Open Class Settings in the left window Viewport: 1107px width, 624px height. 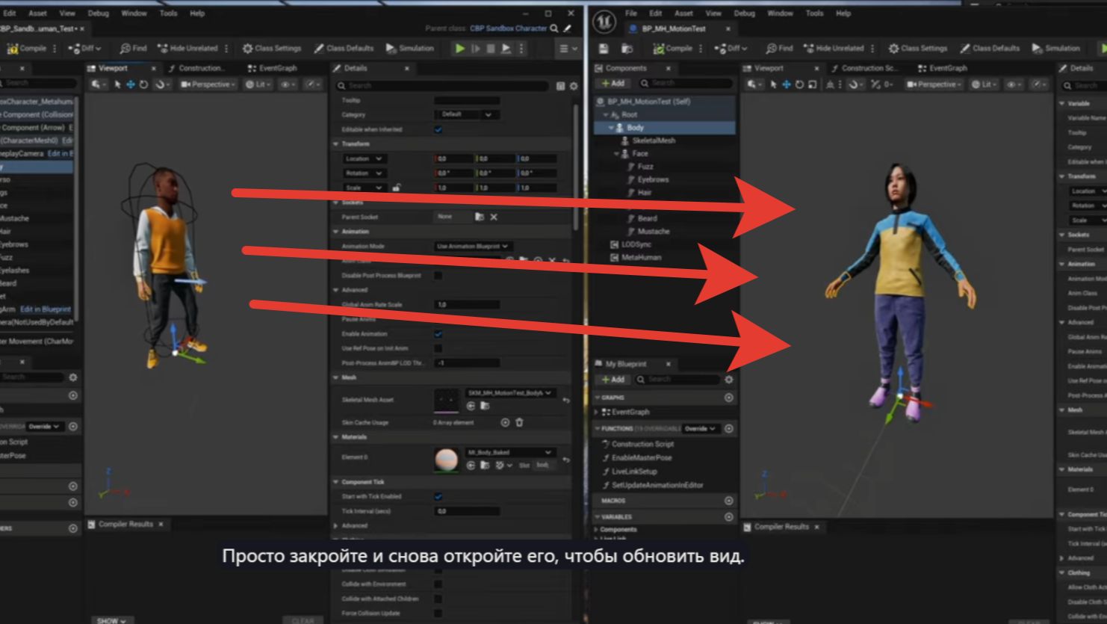coord(271,49)
